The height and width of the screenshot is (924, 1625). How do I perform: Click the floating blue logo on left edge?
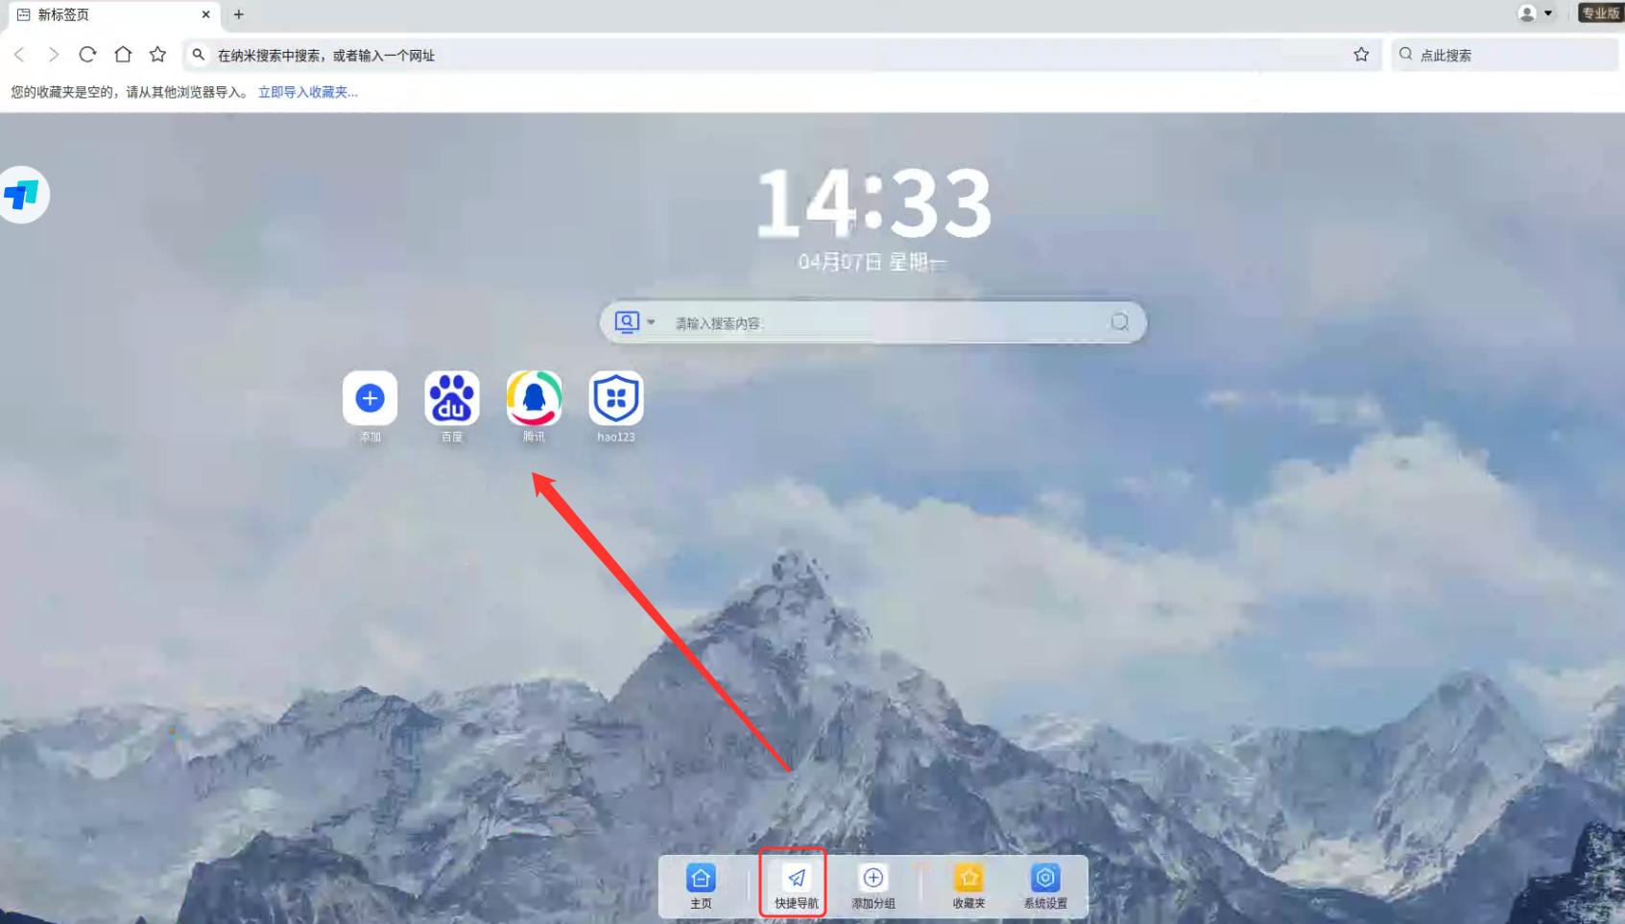click(x=22, y=196)
